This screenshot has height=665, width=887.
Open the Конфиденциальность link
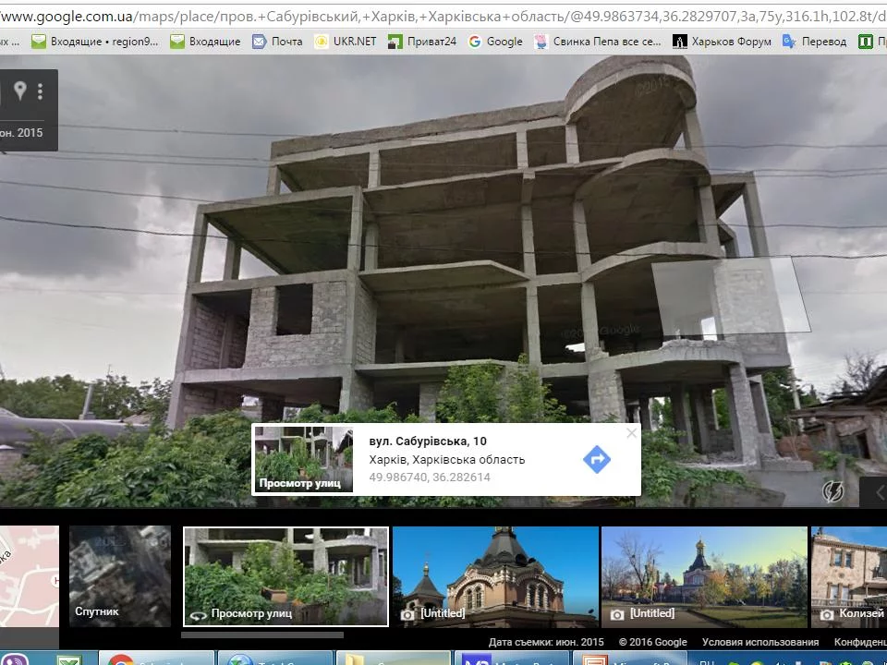click(860, 642)
